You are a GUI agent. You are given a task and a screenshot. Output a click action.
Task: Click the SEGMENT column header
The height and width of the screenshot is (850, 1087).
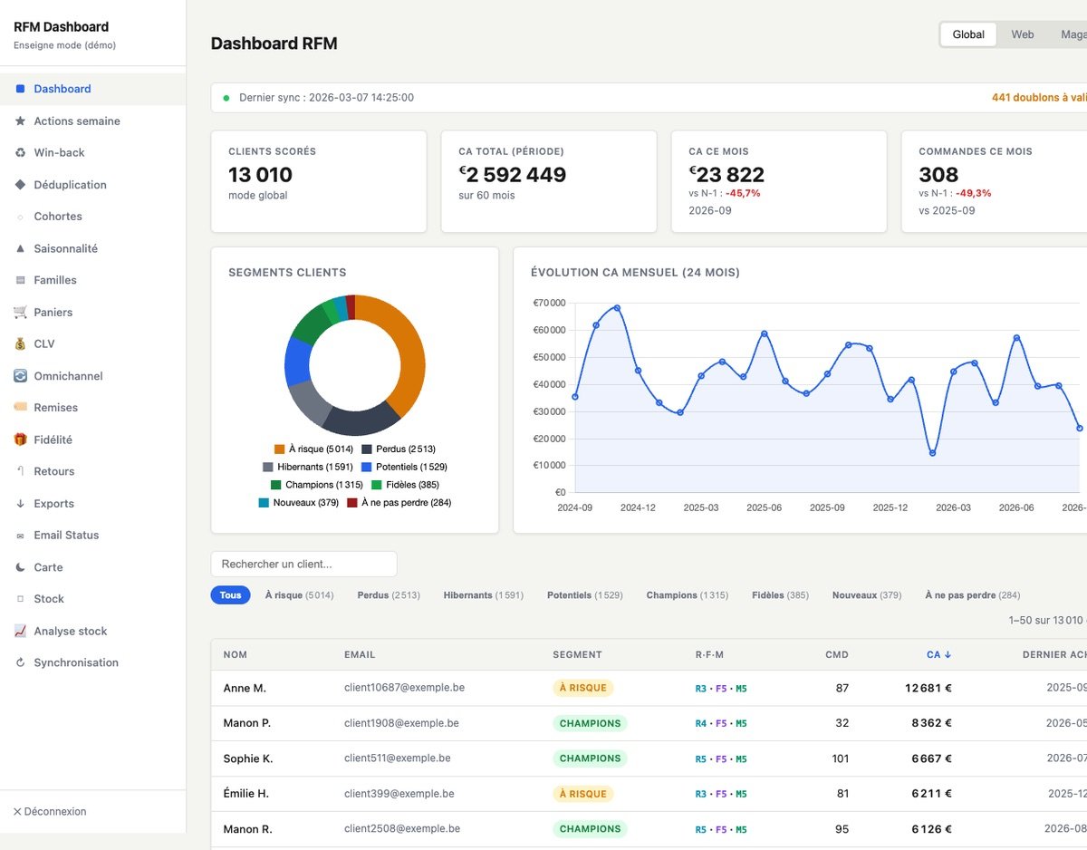(x=577, y=654)
